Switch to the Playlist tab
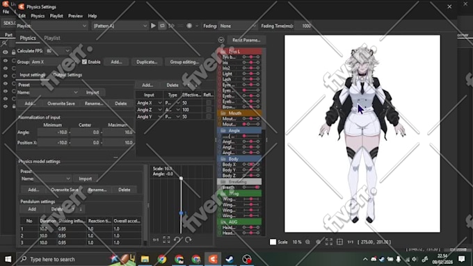The width and height of the screenshot is (473, 266). click(x=52, y=38)
